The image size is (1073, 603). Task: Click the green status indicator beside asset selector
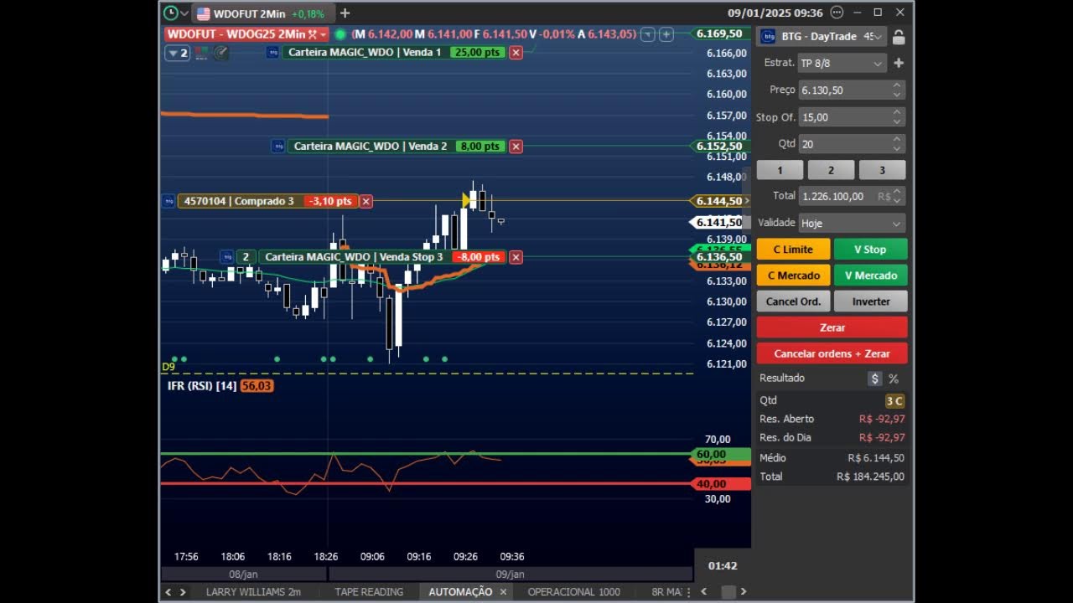point(340,34)
